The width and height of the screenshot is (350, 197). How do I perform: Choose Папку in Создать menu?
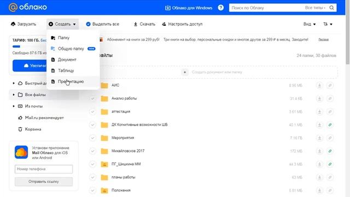point(73,38)
